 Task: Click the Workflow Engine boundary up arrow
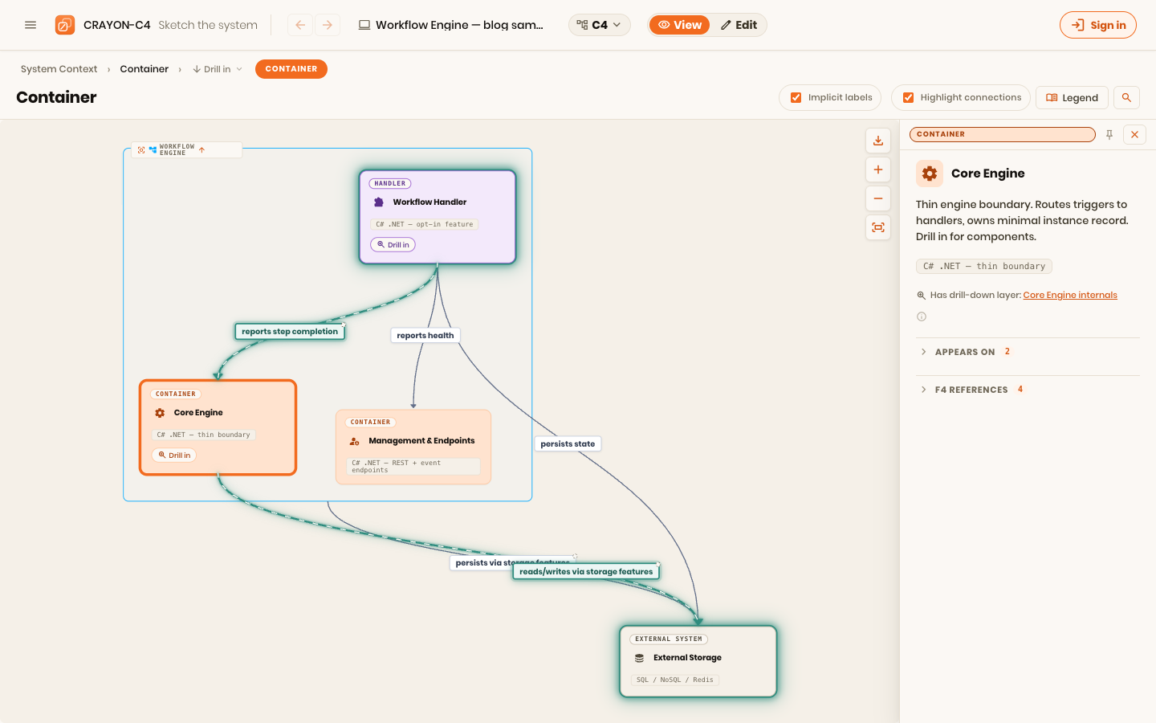(x=201, y=150)
